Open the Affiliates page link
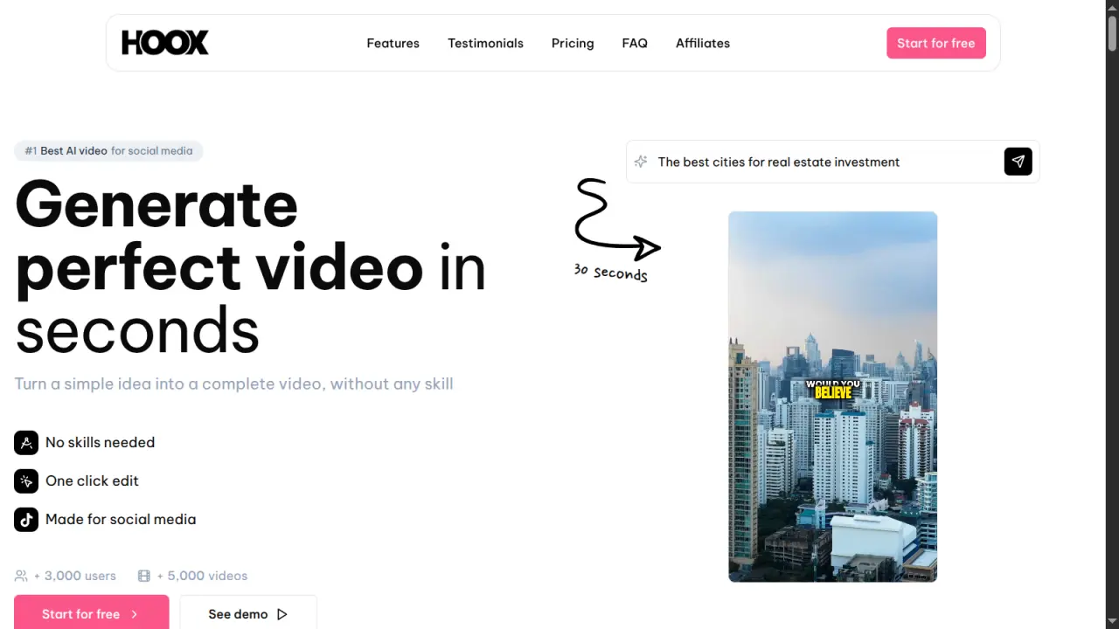The height and width of the screenshot is (629, 1119). pyautogui.click(x=703, y=43)
